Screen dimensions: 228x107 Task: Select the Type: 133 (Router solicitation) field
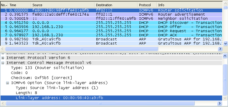pyautogui.click(x=47, y=68)
